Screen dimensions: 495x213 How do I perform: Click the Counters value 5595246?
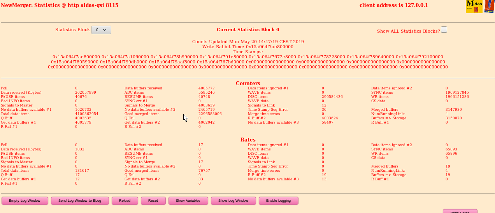pyautogui.click(x=207, y=93)
